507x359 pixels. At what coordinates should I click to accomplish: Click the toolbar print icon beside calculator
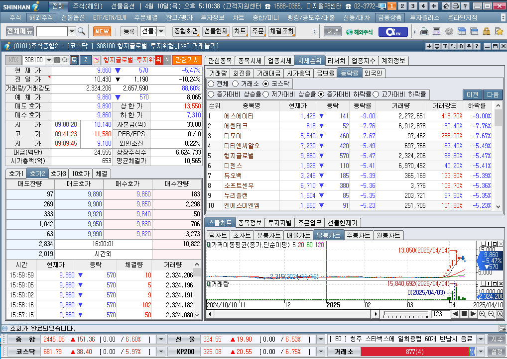point(424,32)
